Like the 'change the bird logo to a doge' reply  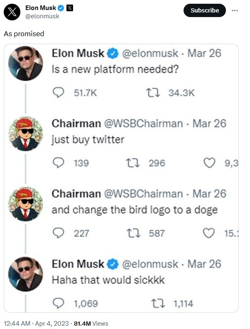209,233
